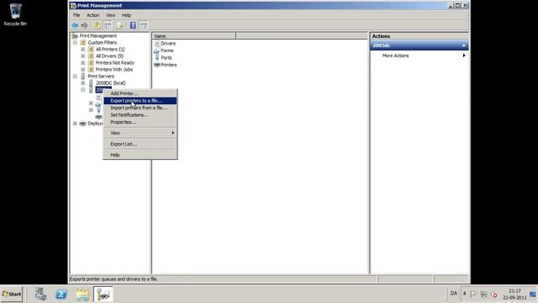Click the Custom Filters folder icon
The width and height of the screenshot is (538, 303).
click(x=83, y=43)
